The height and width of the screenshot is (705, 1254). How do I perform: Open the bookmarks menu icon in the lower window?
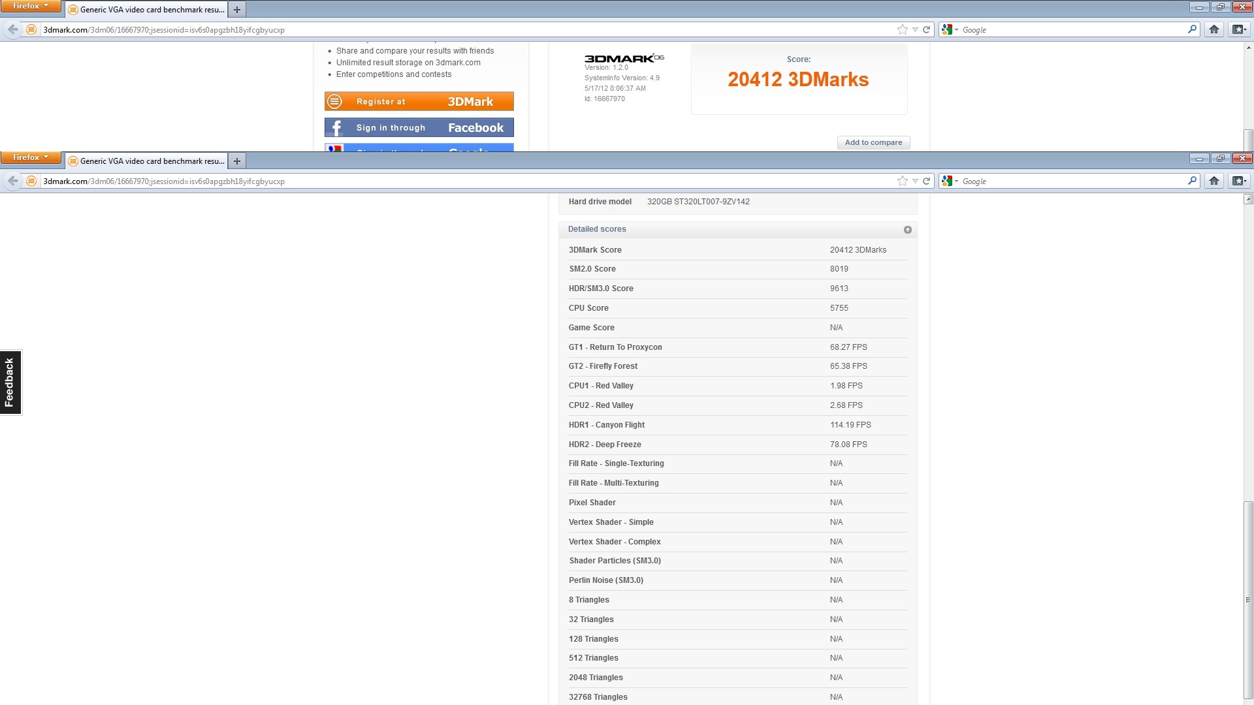tap(1239, 181)
